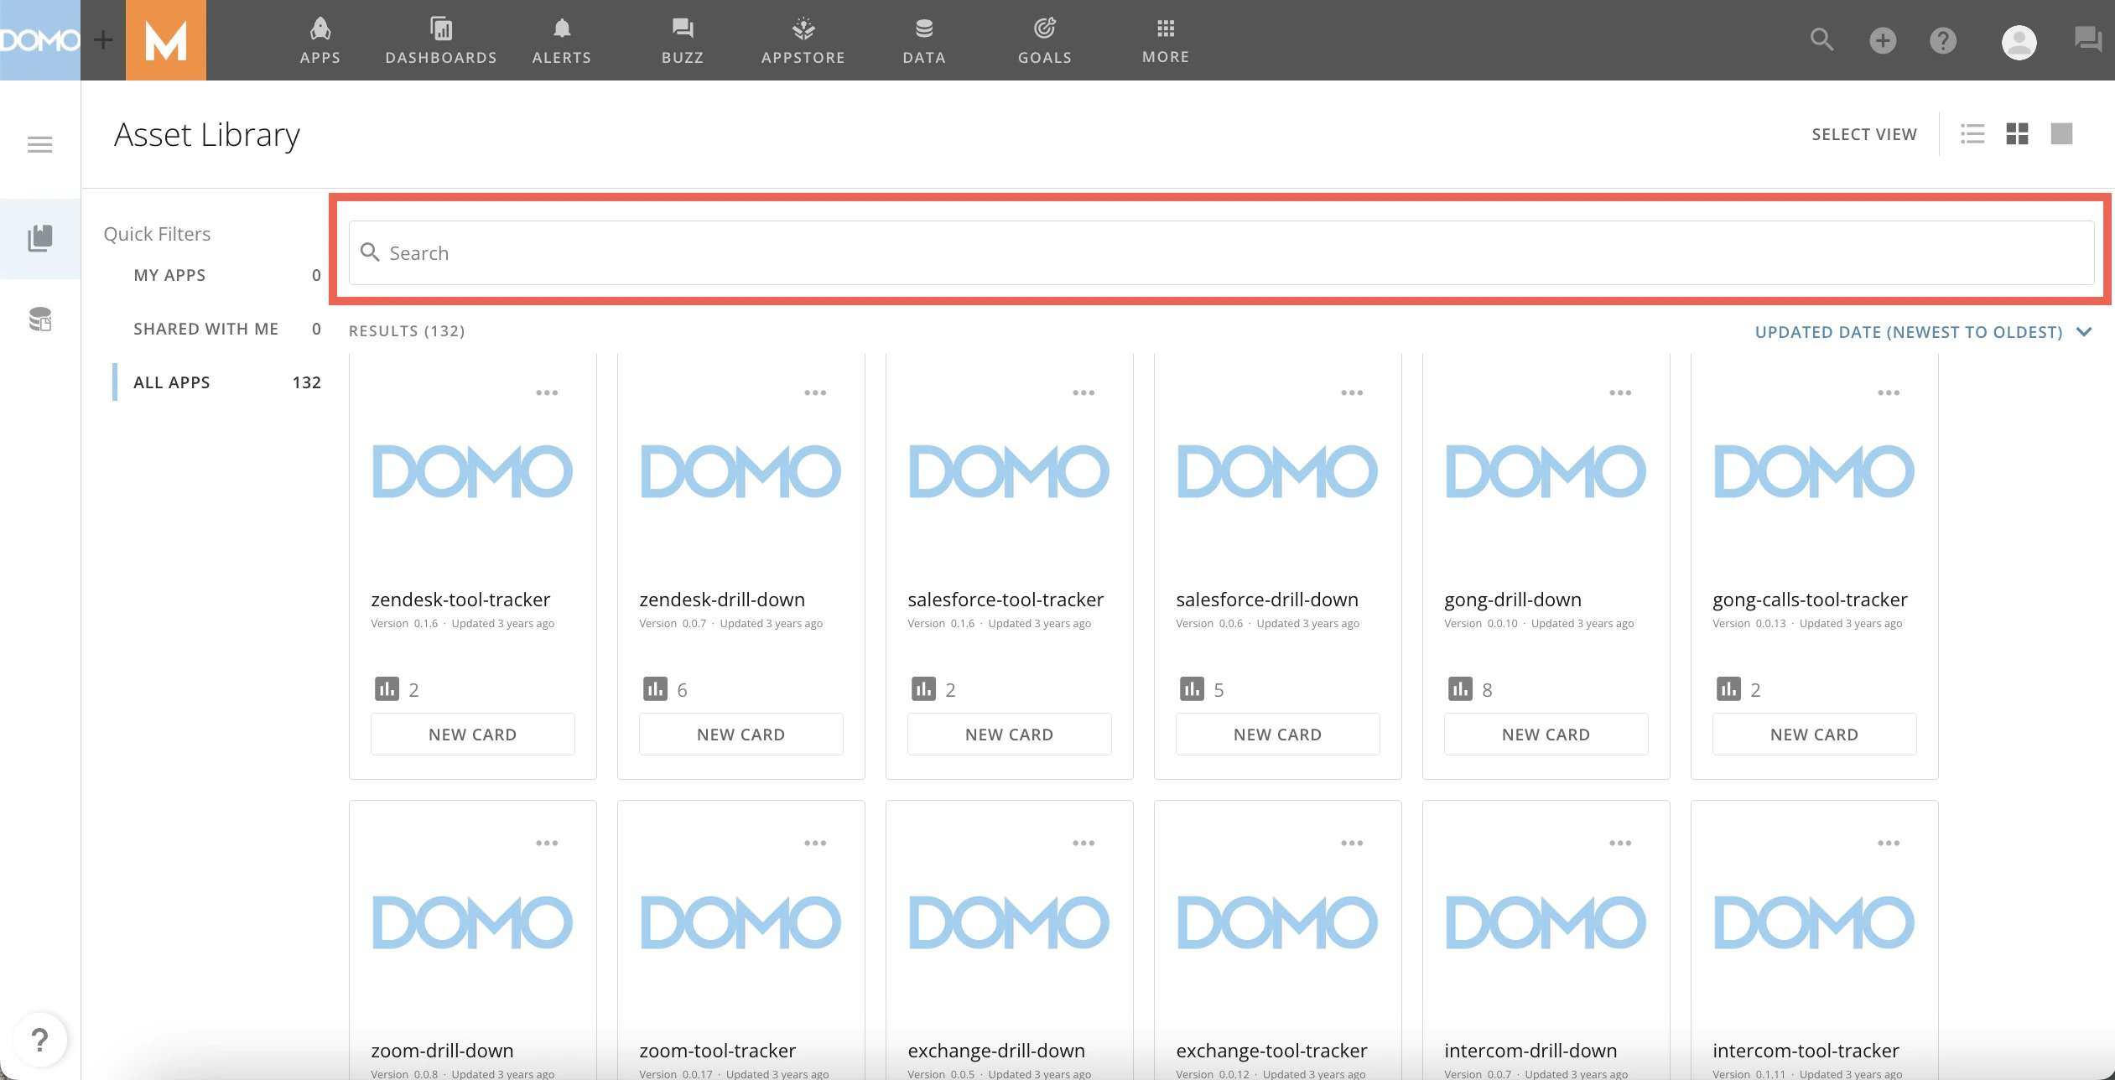Open options menu for salesforce-tool-tracker

(x=1083, y=392)
